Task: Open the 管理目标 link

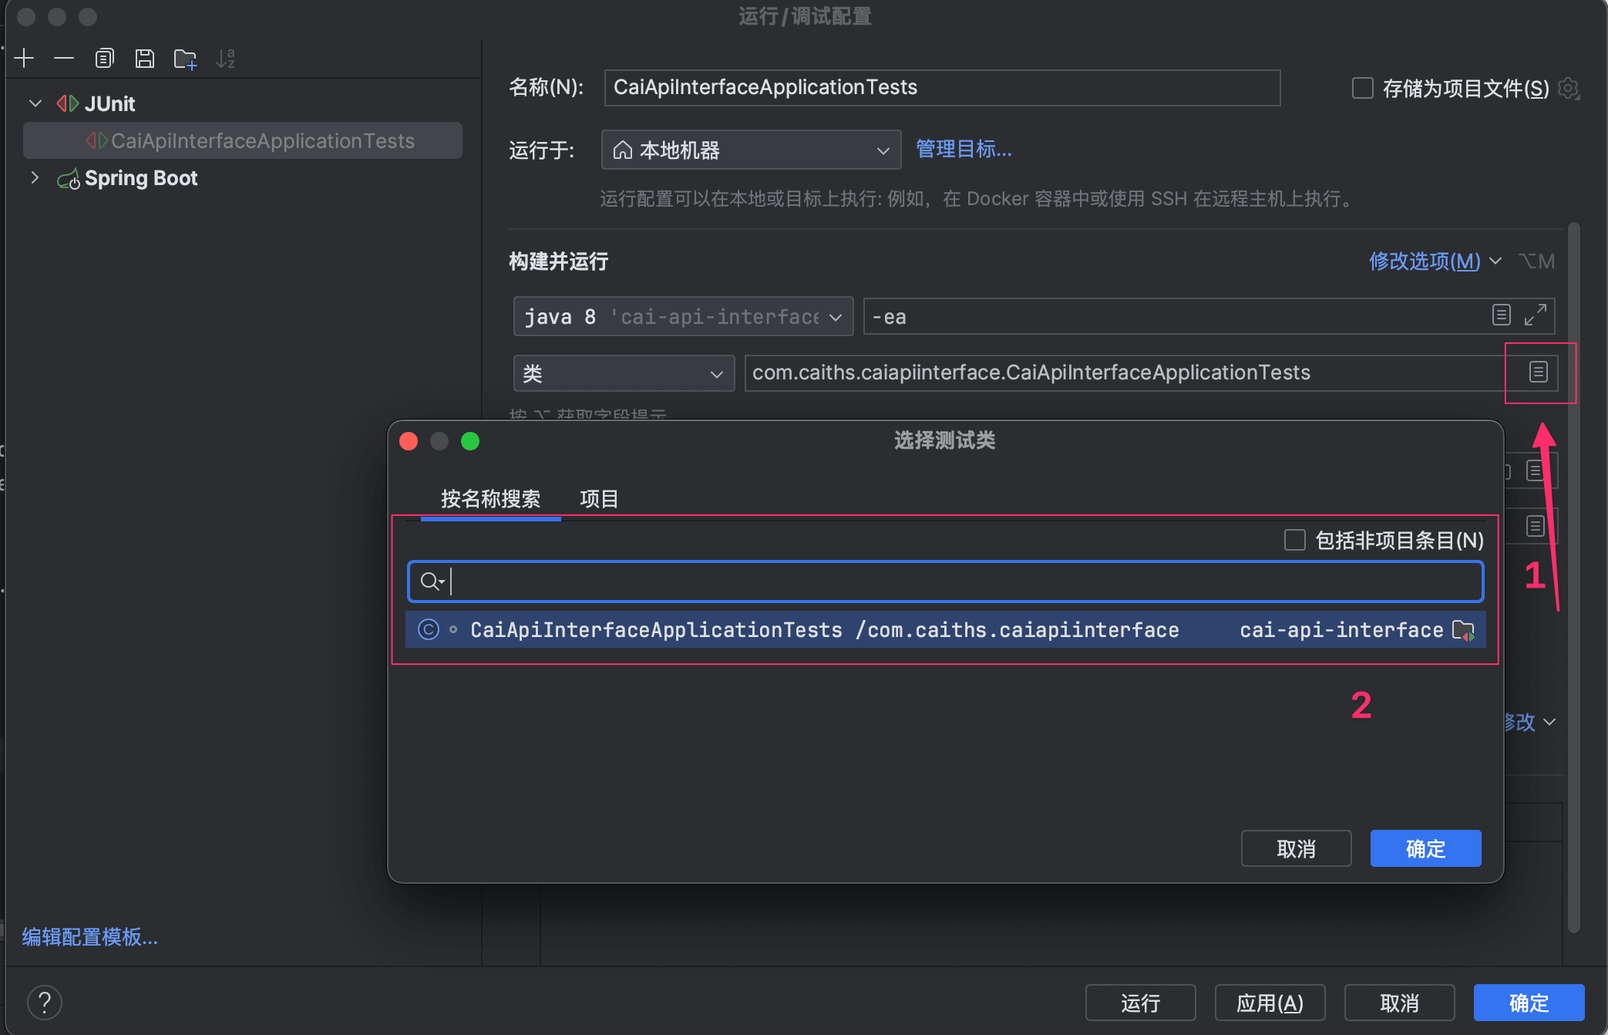Action: [964, 149]
